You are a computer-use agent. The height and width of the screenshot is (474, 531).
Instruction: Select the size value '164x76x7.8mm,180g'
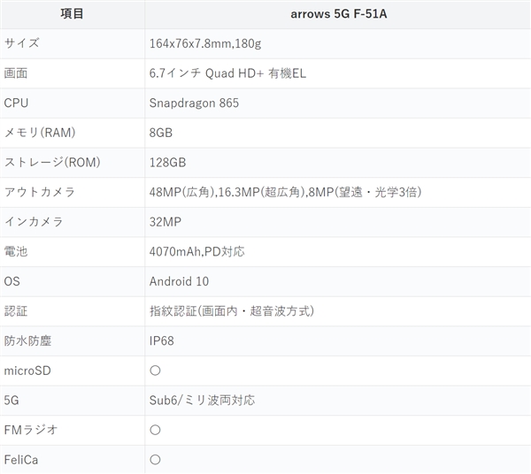click(x=207, y=43)
